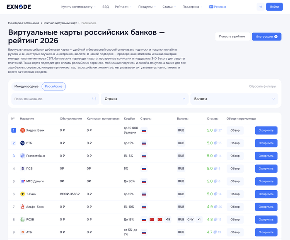Click the Войти button
This screenshot has height=240, width=290.
tap(274, 7)
